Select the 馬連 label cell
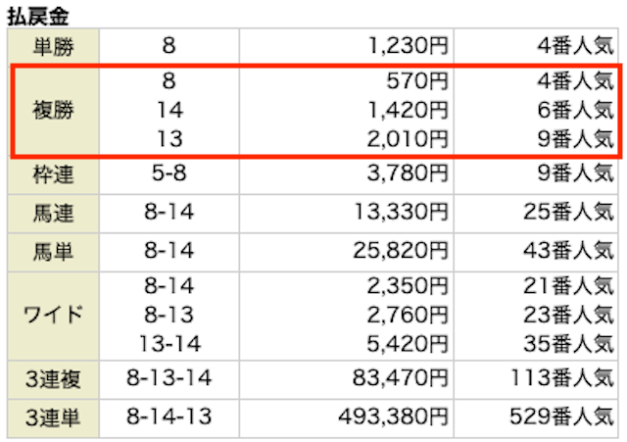Screen dimensions: 627x442 [53, 214]
